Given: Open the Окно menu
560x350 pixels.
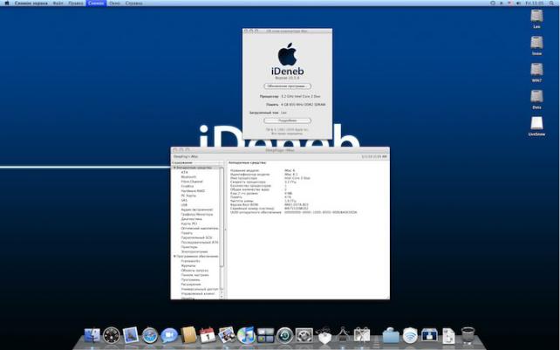Looking at the screenshot, I should (x=114, y=3).
